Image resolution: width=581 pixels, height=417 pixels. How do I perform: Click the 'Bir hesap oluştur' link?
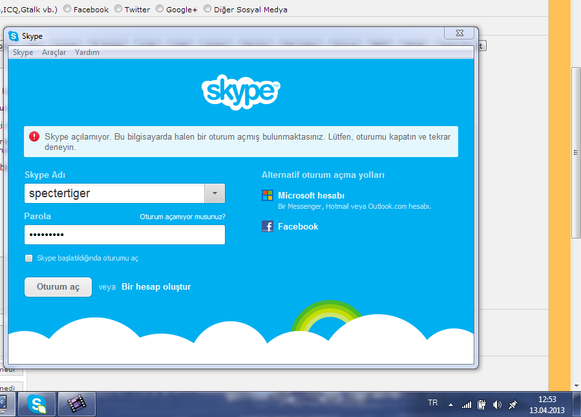click(156, 287)
